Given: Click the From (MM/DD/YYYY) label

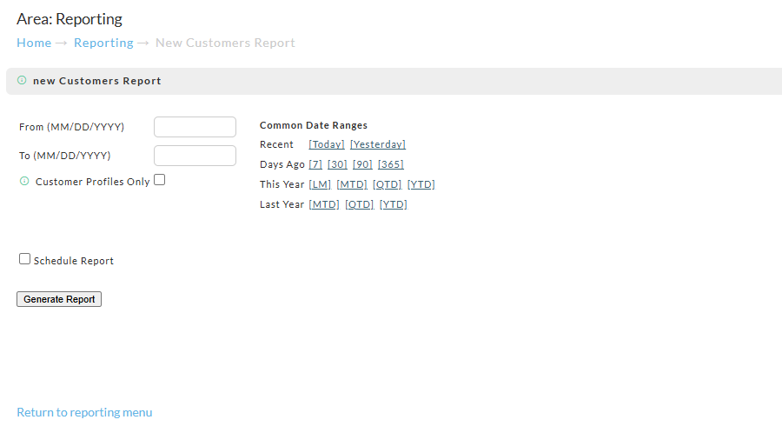Looking at the screenshot, I should [71, 127].
